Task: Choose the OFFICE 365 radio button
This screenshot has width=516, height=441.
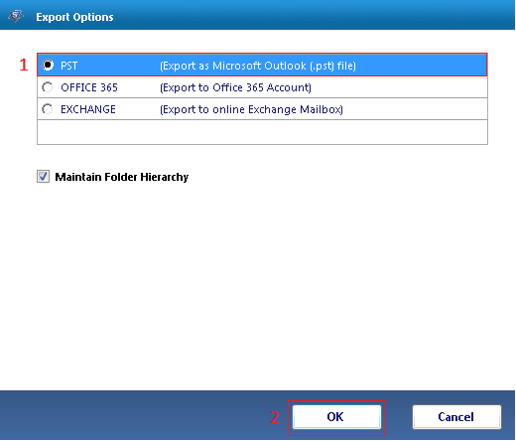Action: coord(48,87)
